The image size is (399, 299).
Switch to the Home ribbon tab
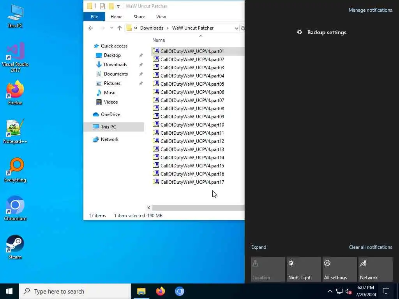point(116,17)
